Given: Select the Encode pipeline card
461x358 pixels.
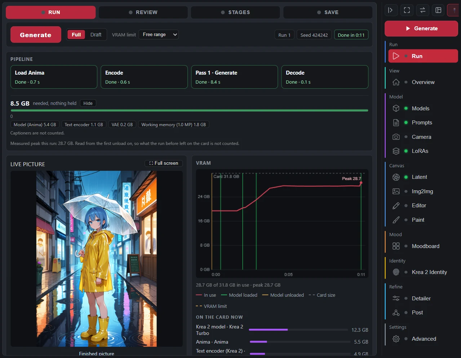Looking at the screenshot, I should coord(144,77).
